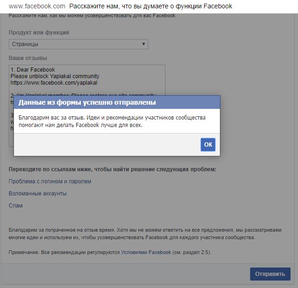Click the Dear Facebook line in feedback box
The height and width of the screenshot is (288, 298).
(33, 70)
